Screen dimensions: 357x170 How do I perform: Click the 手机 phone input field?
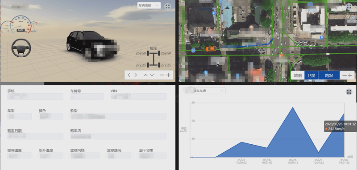(x=35, y=96)
